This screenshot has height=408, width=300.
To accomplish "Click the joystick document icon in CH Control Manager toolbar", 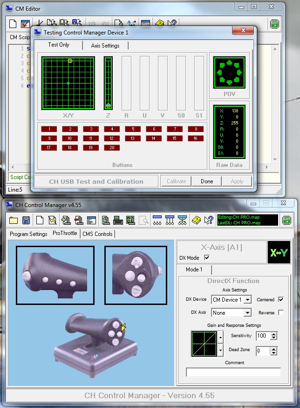I will tap(106, 221).
